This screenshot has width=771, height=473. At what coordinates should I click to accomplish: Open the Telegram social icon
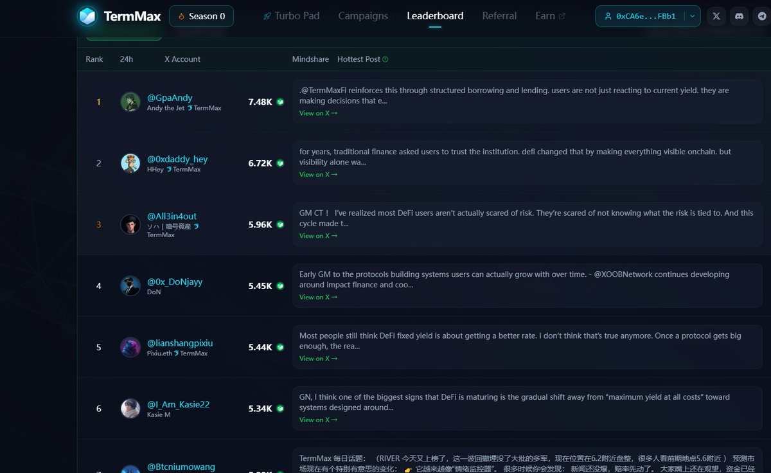761,16
